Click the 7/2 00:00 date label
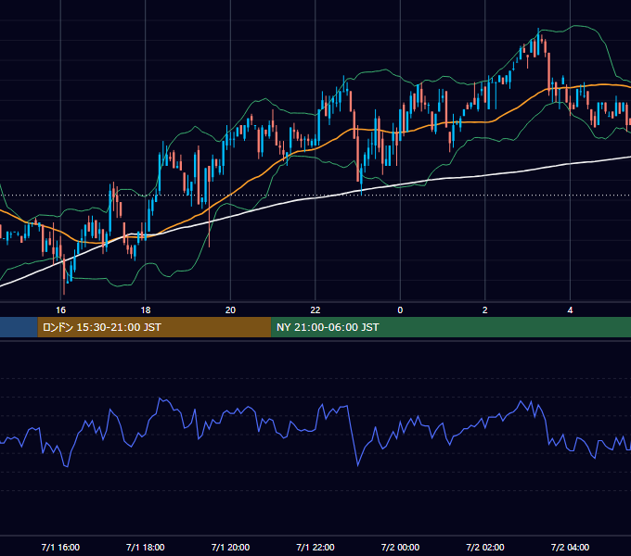Image resolution: width=631 pixels, height=556 pixels. [400, 547]
